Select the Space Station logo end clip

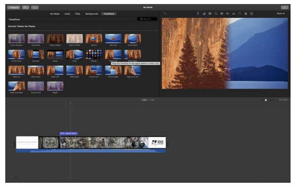[x=157, y=142]
